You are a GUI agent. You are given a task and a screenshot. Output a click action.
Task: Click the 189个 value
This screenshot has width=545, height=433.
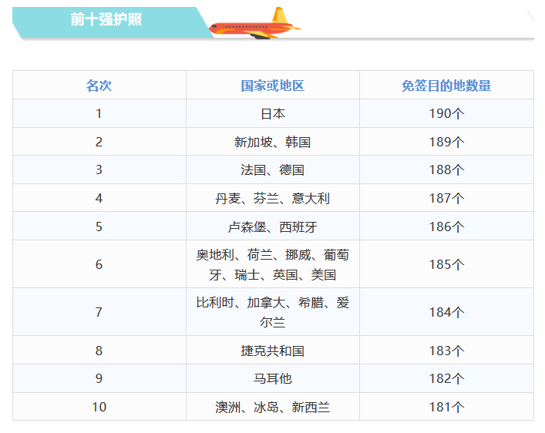(446, 142)
